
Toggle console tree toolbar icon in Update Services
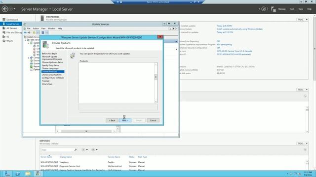(38, 32)
